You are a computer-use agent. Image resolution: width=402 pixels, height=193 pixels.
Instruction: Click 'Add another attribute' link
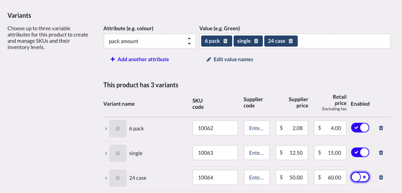[140, 59]
